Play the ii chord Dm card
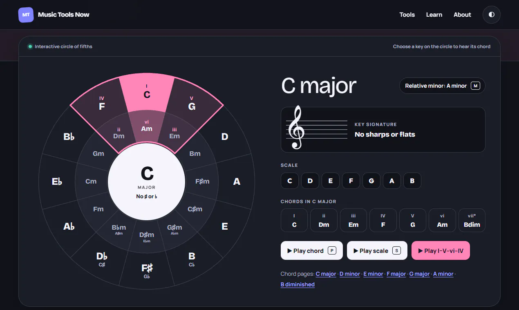 [324, 220]
